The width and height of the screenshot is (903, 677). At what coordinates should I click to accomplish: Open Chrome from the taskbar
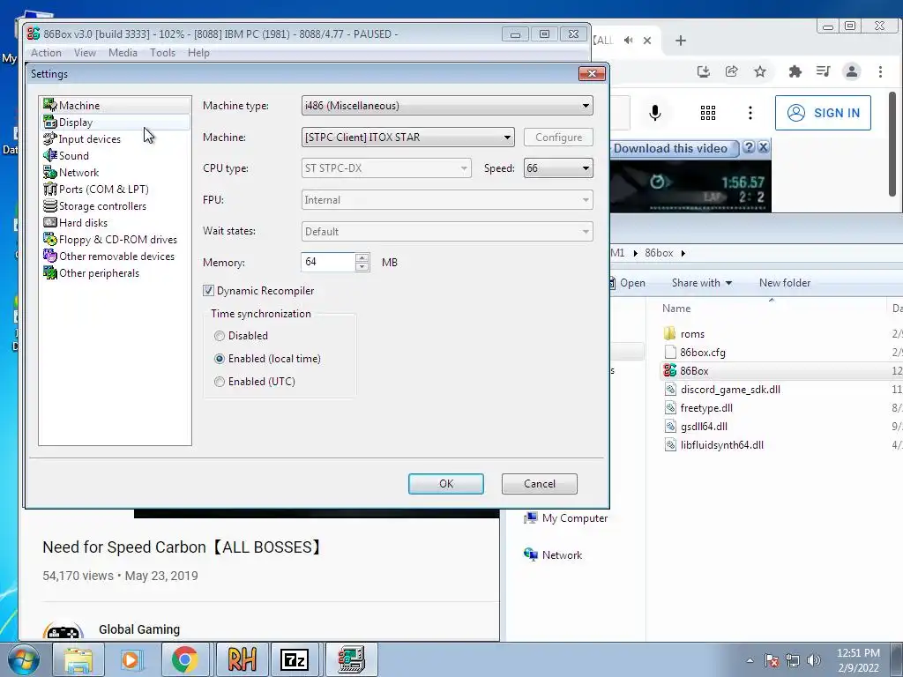184,659
